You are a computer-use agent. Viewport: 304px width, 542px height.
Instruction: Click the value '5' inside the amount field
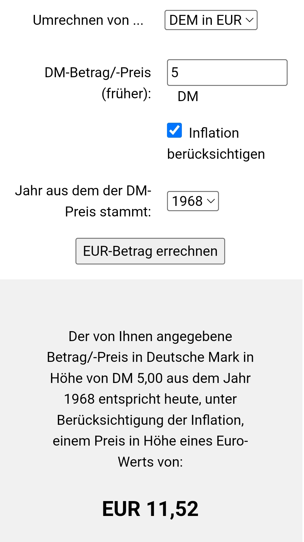tap(175, 73)
